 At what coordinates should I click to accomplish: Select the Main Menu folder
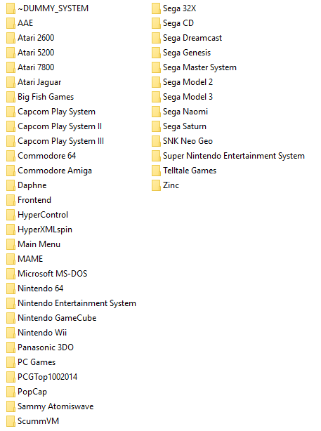click(x=33, y=244)
